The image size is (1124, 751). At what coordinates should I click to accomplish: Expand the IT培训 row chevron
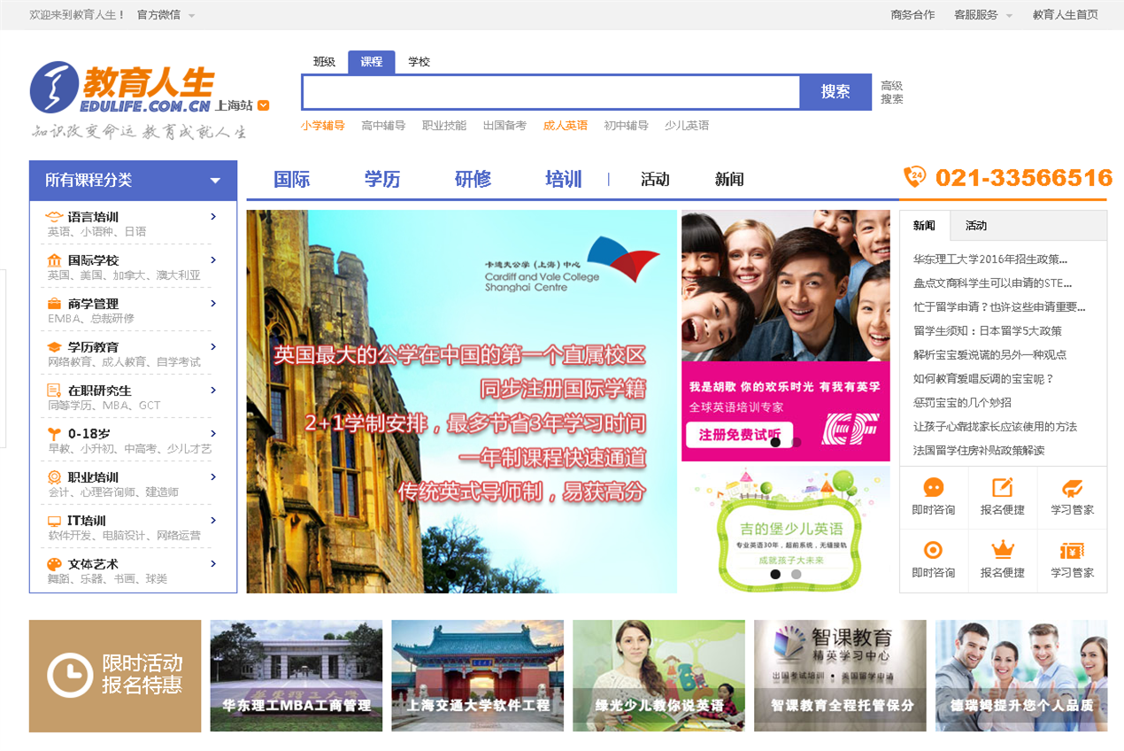click(x=213, y=520)
